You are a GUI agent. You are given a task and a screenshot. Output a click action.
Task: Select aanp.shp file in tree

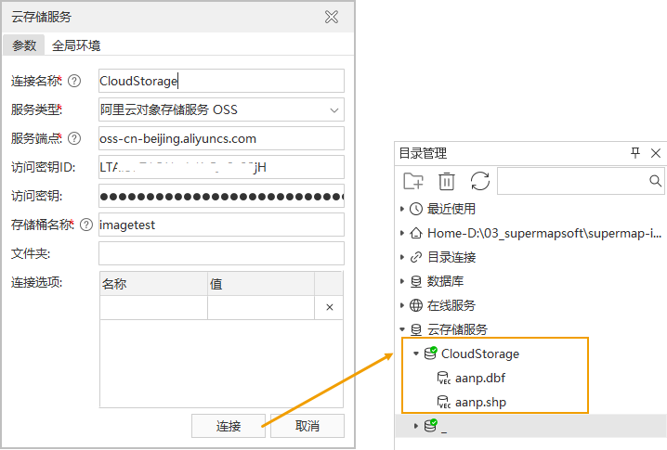pos(480,402)
